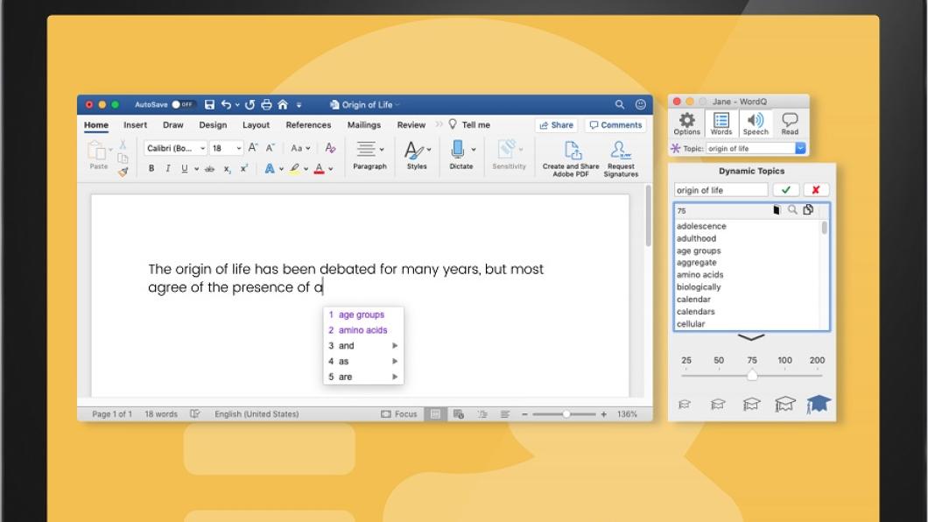Click the Share button

[556, 124]
